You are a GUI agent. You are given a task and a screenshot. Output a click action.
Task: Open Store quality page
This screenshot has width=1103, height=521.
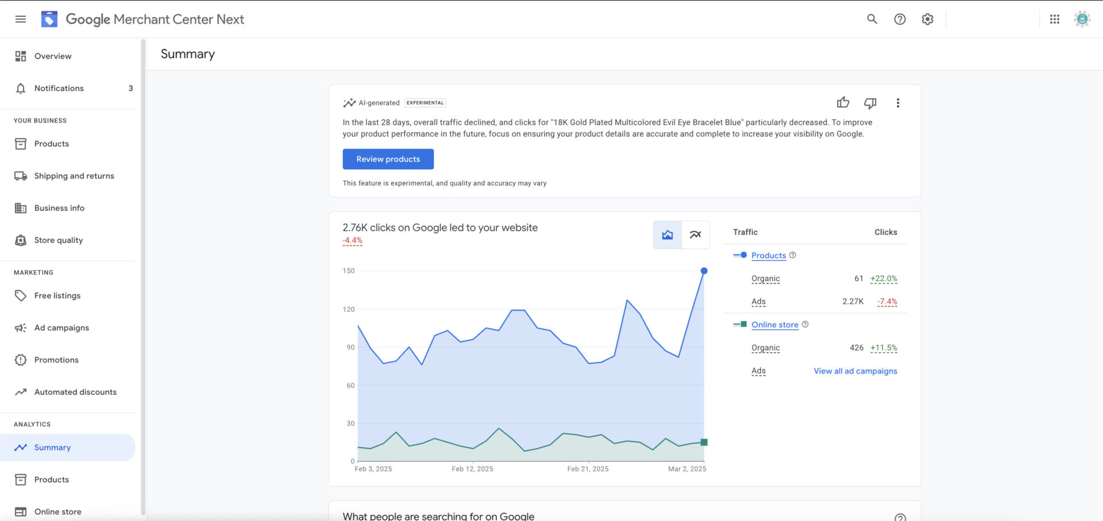tap(68, 240)
